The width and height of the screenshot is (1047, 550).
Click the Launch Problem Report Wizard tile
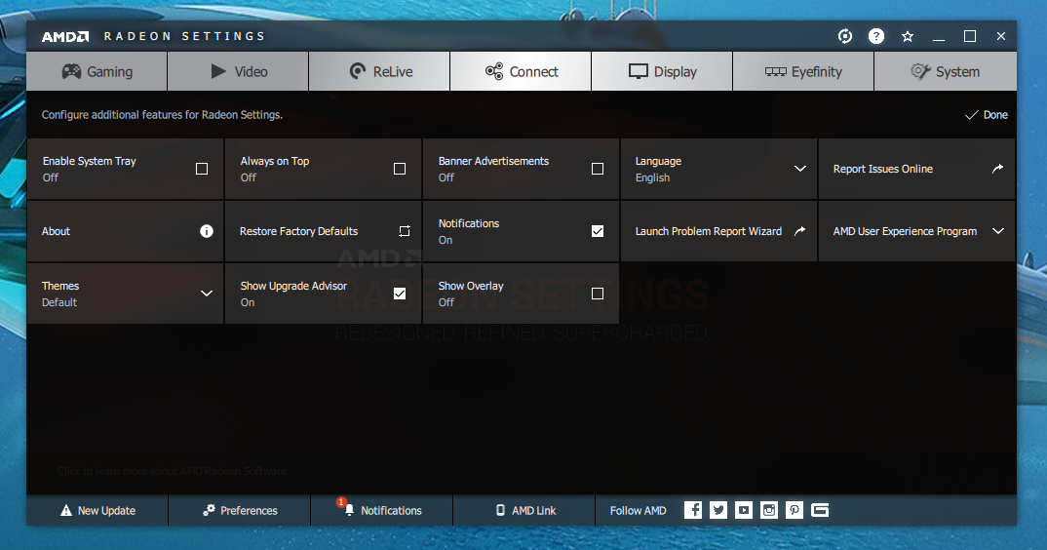(718, 231)
